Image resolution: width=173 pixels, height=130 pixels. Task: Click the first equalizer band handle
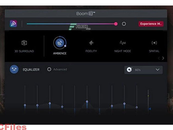[25, 105]
